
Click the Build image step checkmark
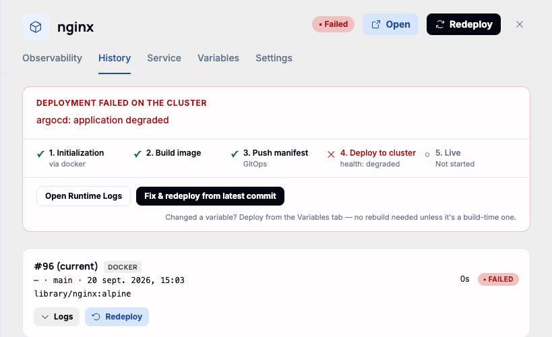137,154
